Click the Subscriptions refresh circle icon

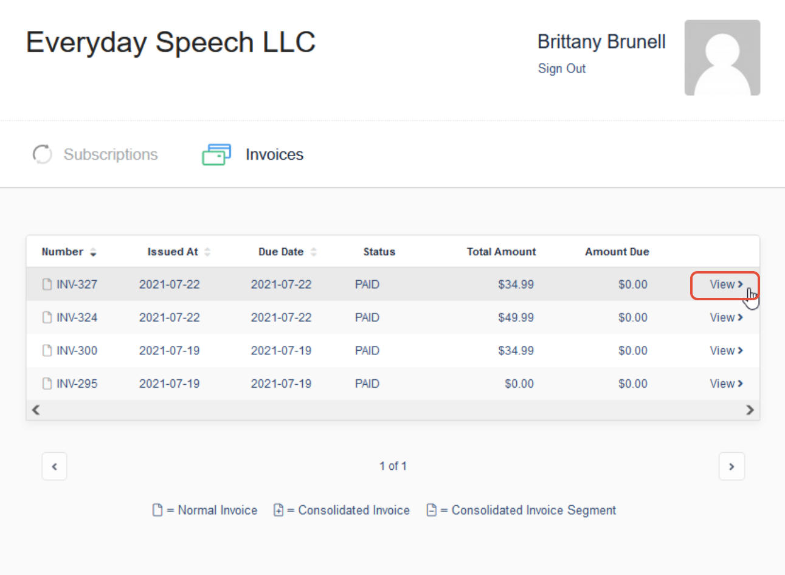[x=42, y=154]
